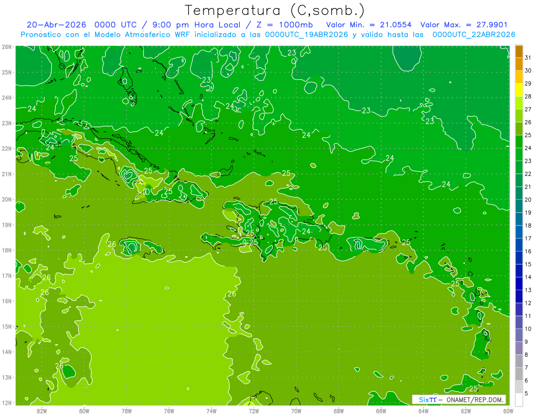The height and width of the screenshot is (417, 540).
Task: Click the 23 contour label near 23N 67W
Action: click(366, 110)
